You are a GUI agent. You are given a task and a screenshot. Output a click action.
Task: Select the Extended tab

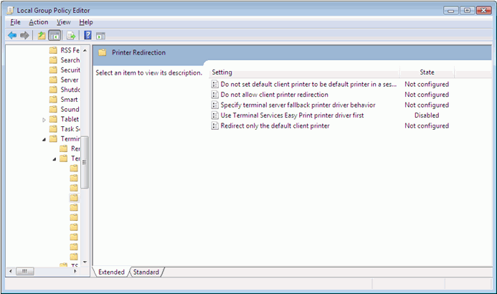tap(111, 272)
